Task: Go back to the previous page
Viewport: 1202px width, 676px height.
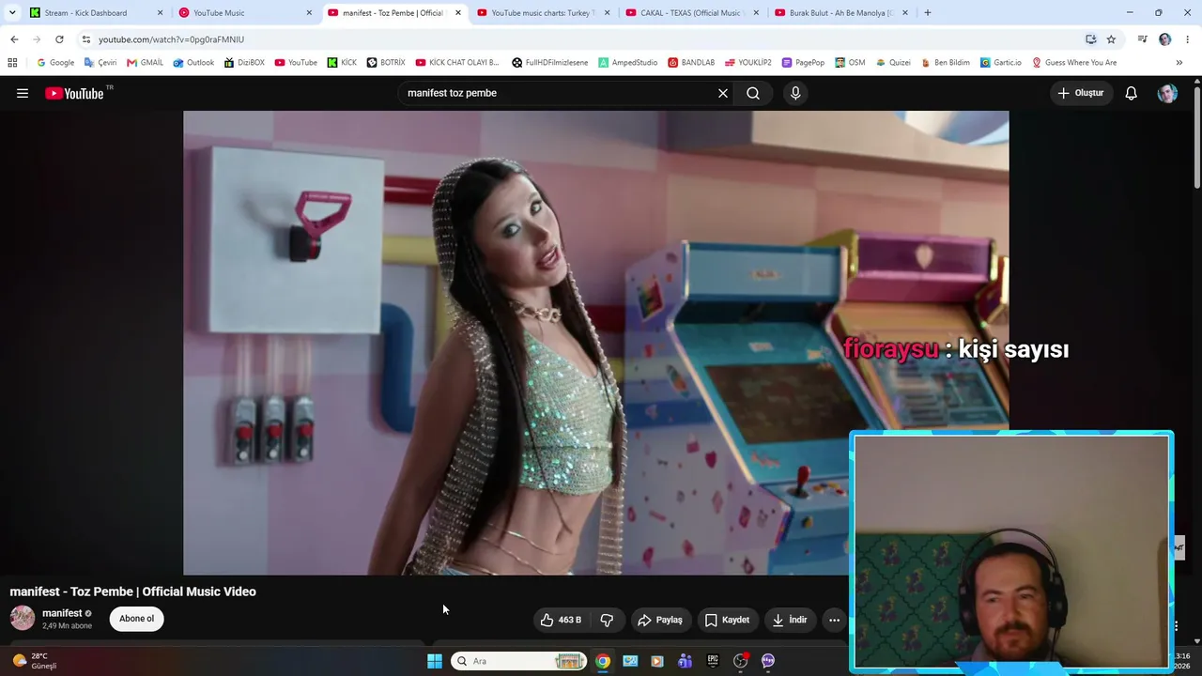Action: coord(14,39)
